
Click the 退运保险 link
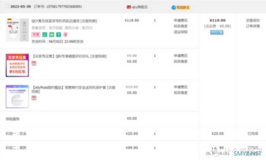tap(181, 32)
